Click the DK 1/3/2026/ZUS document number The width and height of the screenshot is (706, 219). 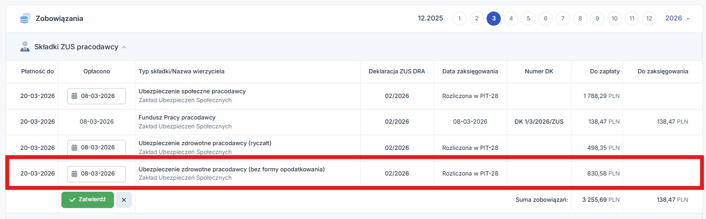tap(539, 122)
